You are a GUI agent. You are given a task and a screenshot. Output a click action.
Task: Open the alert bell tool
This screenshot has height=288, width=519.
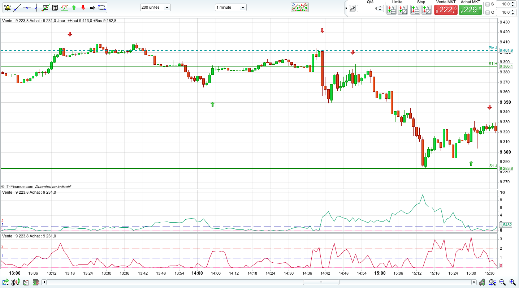click(8, 7)
